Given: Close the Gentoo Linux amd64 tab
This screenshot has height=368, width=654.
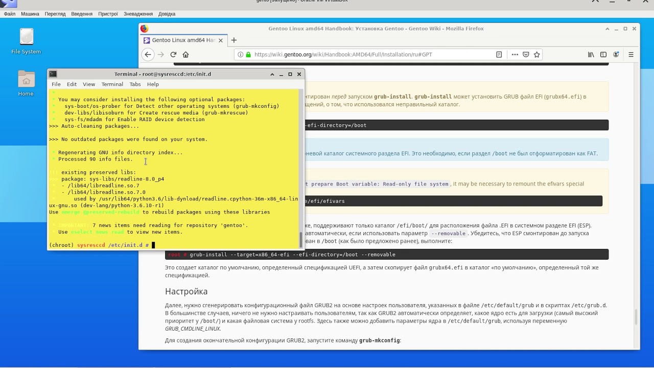Looking at the screenshot, I should click(221, 40).
